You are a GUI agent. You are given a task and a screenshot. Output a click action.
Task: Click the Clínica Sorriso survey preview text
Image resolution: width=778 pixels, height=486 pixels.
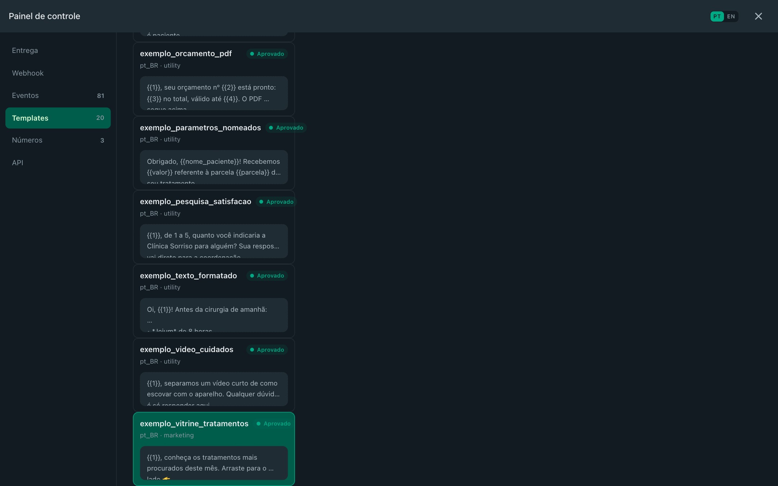tap(214, 241)
